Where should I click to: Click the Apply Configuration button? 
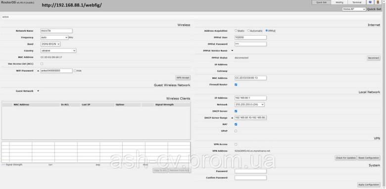tap(369, 185)
